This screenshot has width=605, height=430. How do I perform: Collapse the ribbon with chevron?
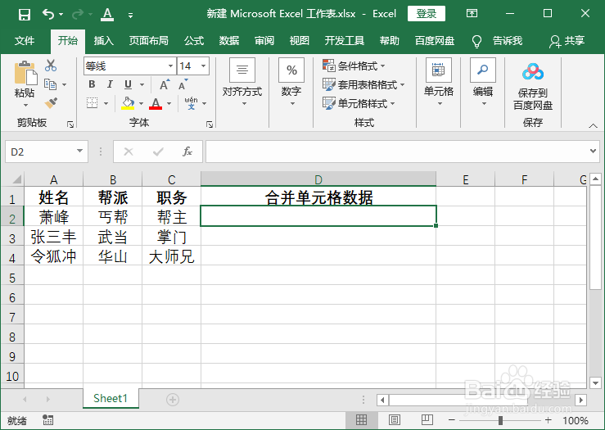coord(593,126)
